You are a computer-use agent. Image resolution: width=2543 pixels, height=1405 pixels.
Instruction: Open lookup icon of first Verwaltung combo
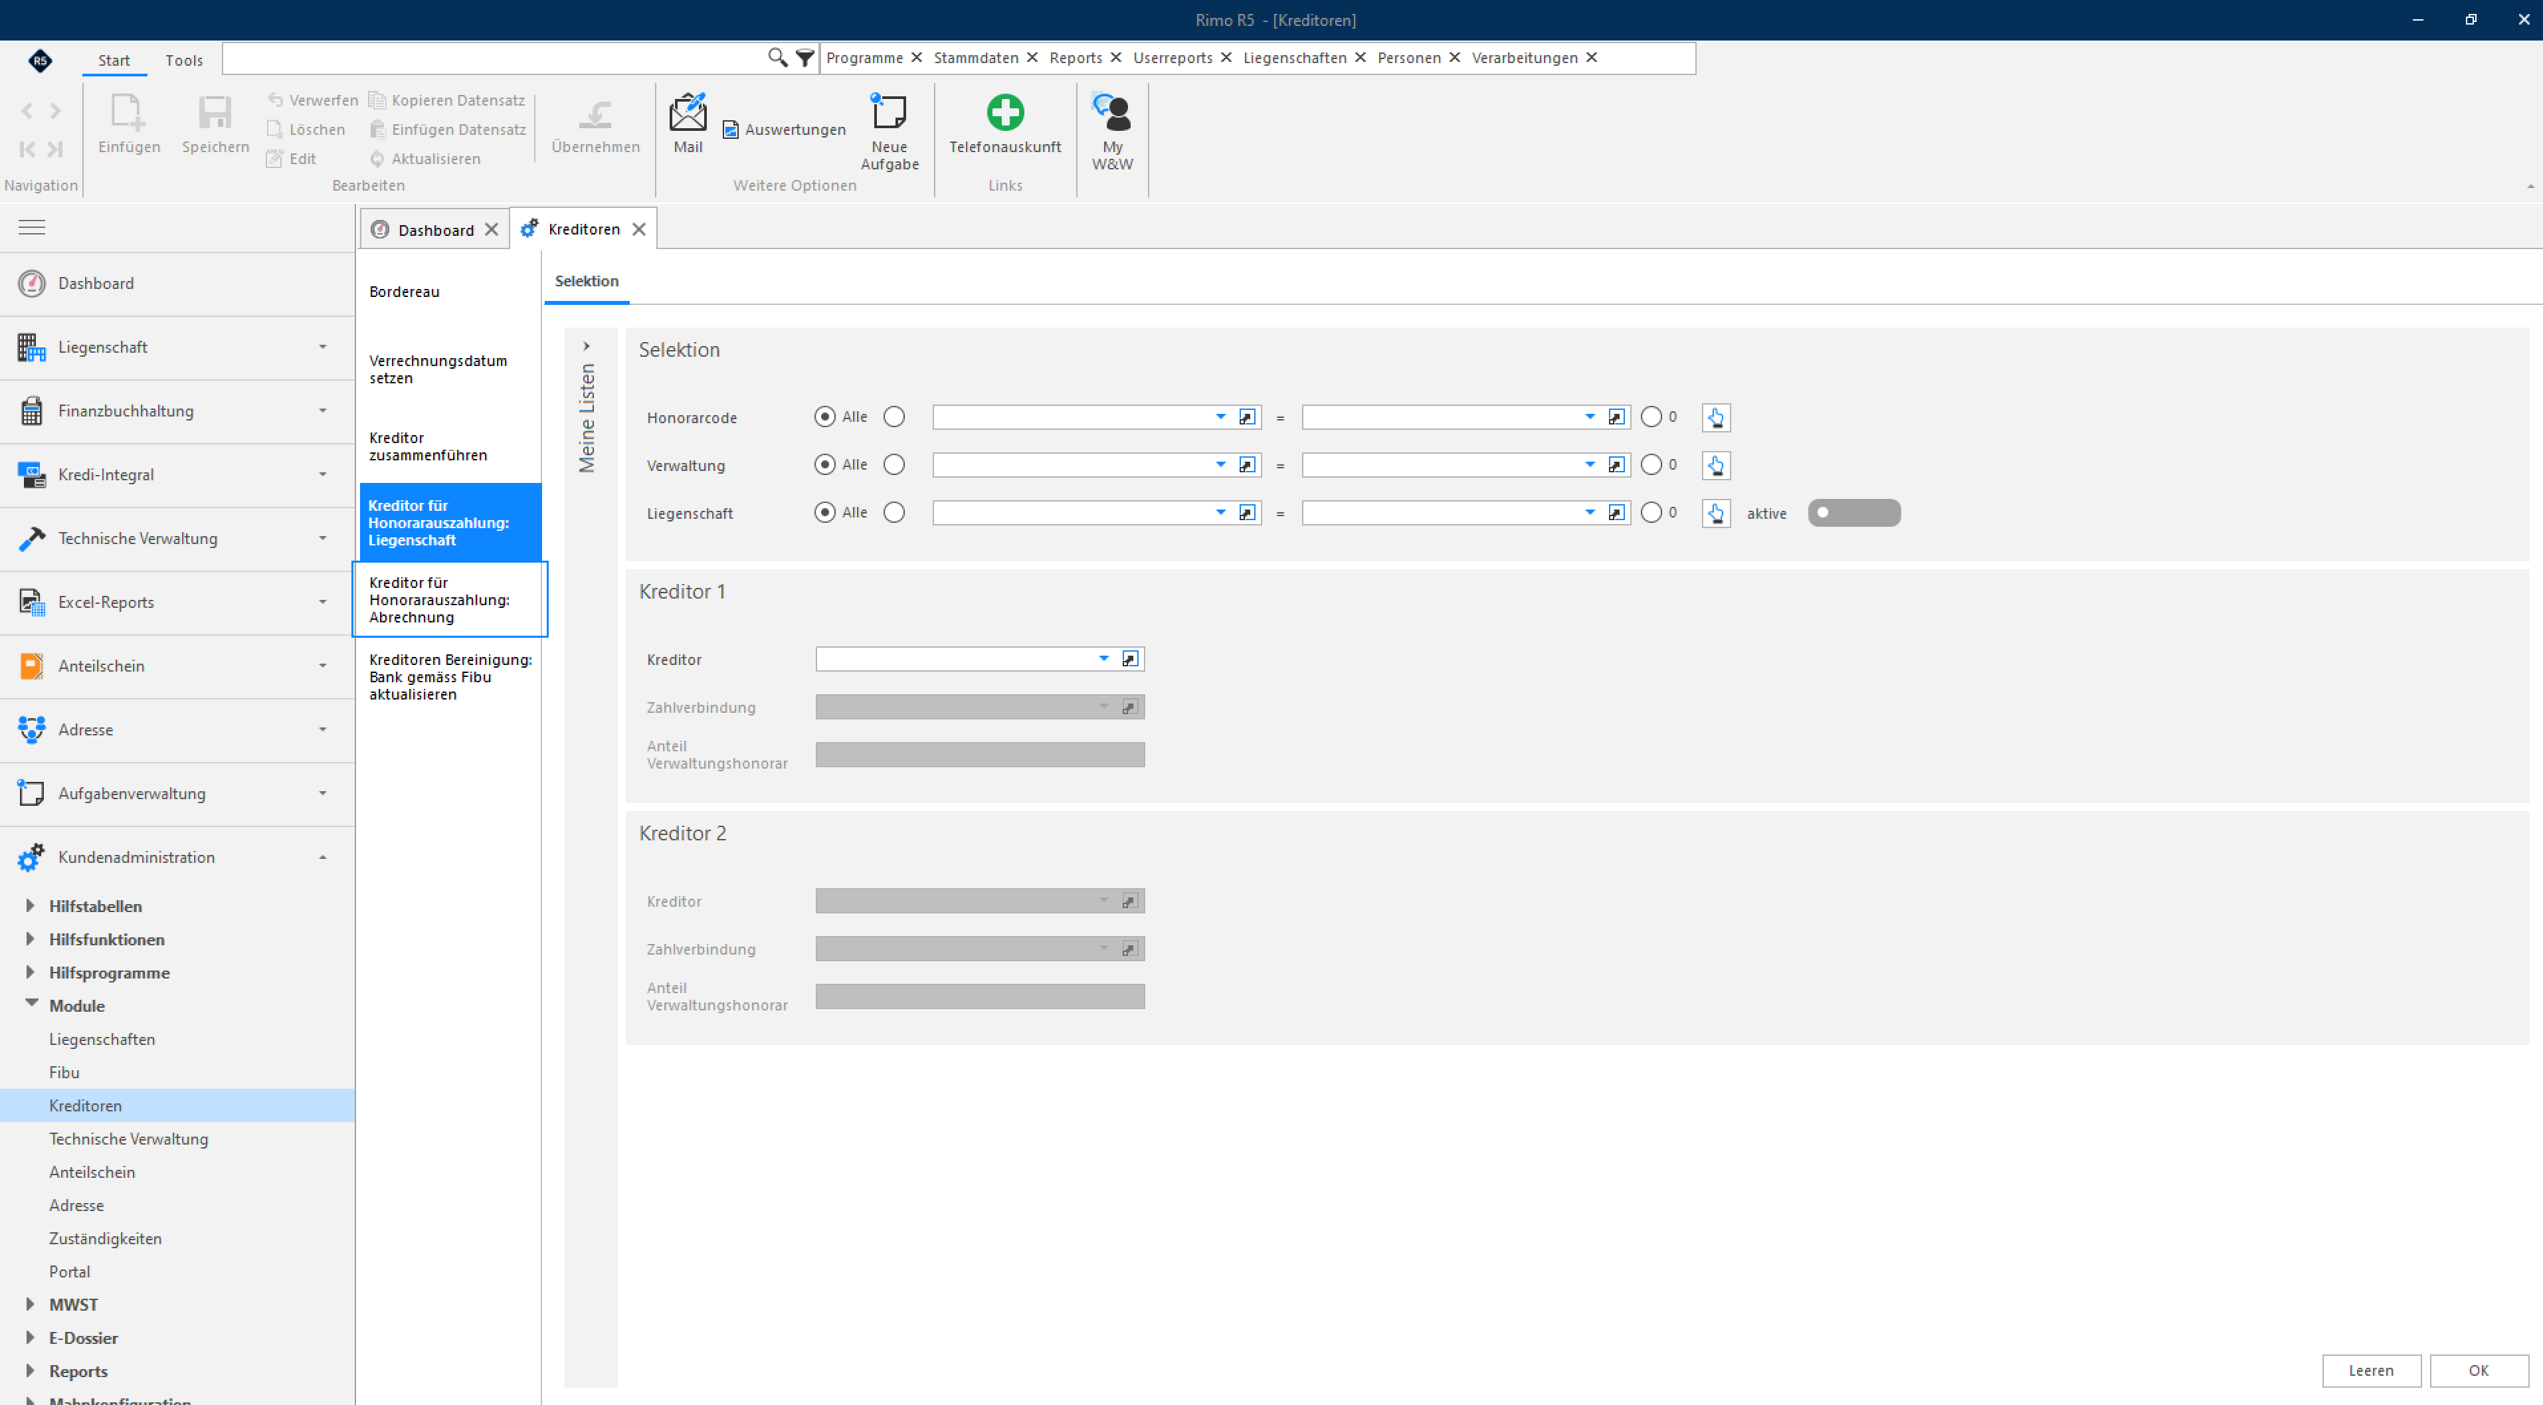1247,464
